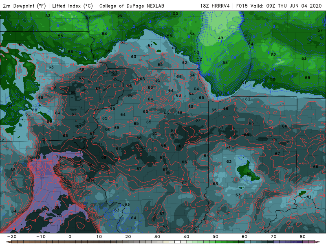Click the blue '14' lifted index contour label

[x=220, y=41]
